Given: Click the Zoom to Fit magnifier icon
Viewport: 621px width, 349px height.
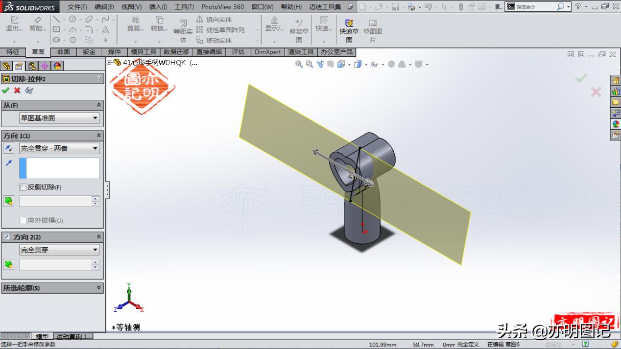Looking at the screenshot, I should (x=299, y=64).
